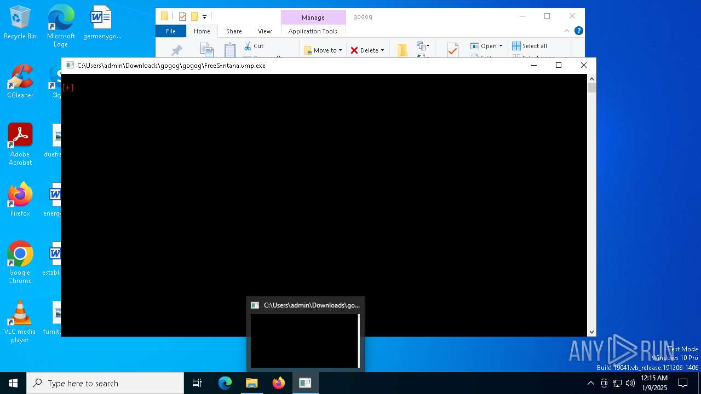The width and height of the screenshot is (701, 394).
Task: Click the Manage contextual tab header
Action: pos(313,18)
